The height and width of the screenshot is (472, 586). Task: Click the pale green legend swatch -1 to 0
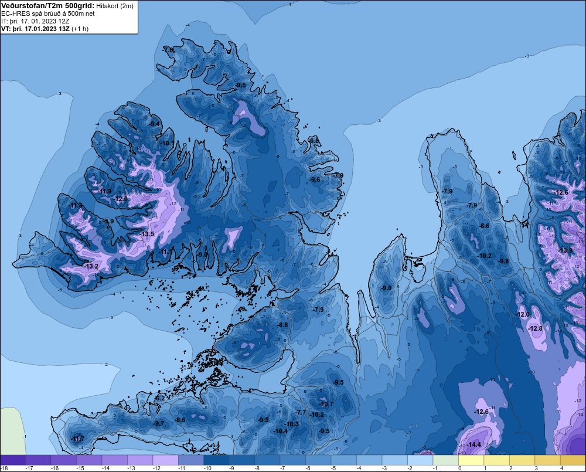[445, 460]
